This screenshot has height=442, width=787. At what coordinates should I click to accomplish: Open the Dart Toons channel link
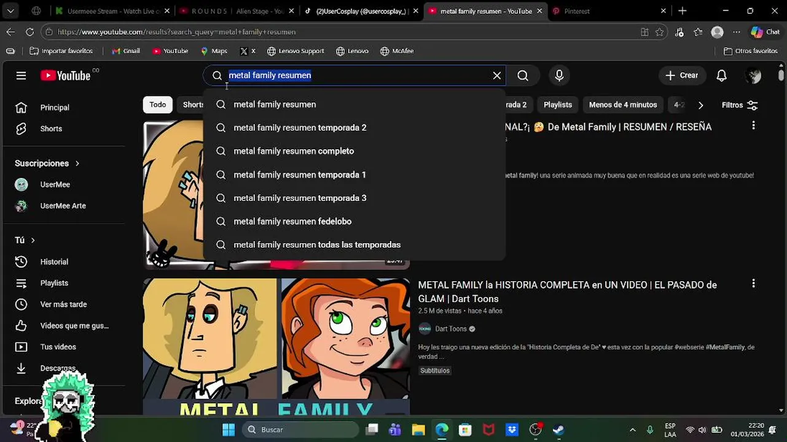(x=451, y=329)
